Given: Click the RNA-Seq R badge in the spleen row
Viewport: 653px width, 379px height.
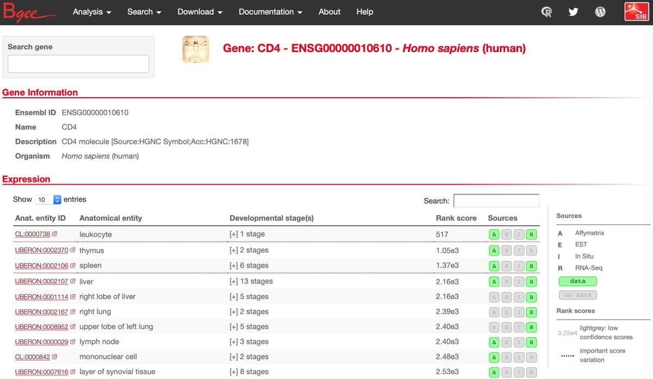Looking at the screenshot, I should [532, 266].
